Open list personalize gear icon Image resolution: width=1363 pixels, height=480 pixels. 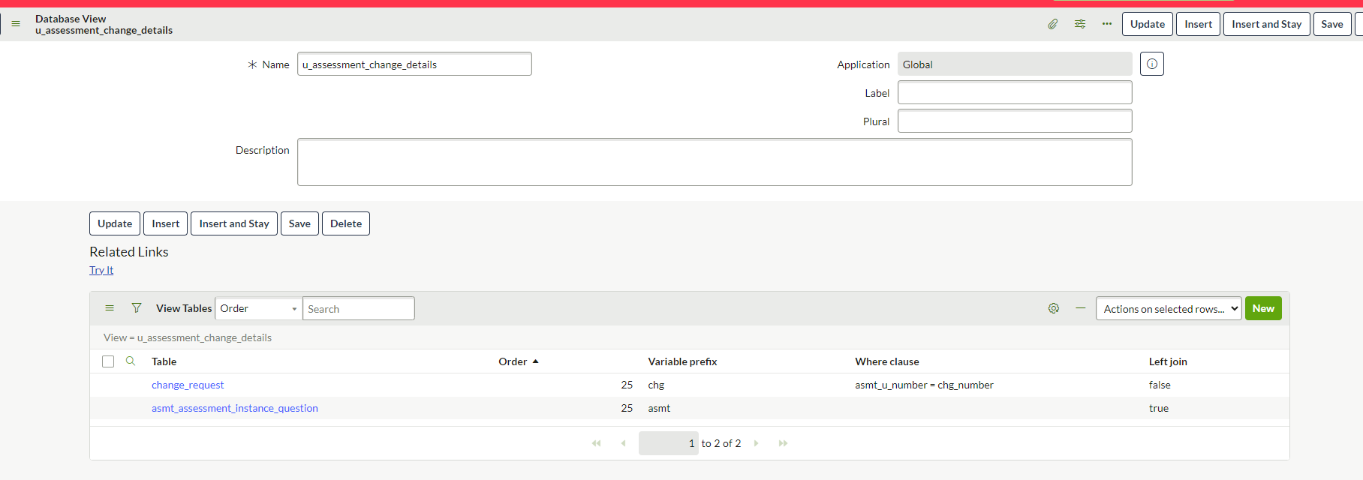pyautogui.click(x=1054, y=308)
